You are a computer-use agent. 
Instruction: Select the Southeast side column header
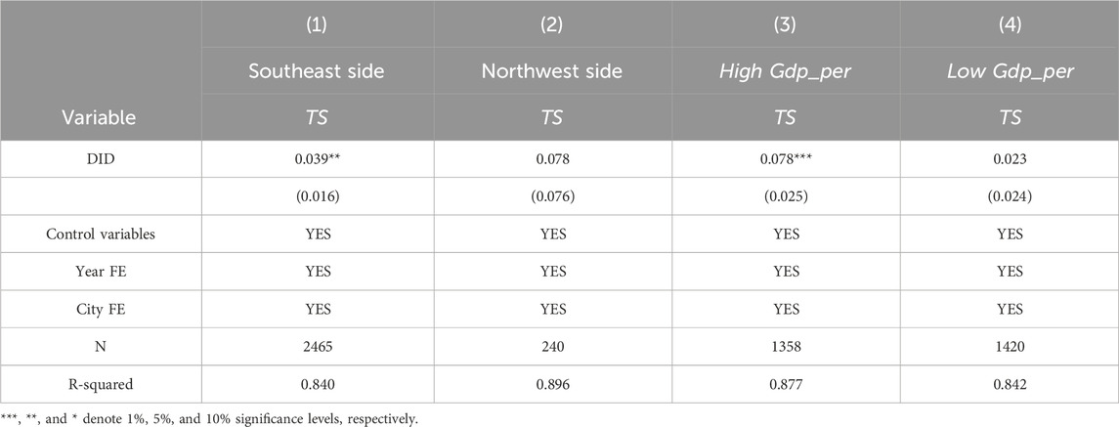[x=317, y=70]
